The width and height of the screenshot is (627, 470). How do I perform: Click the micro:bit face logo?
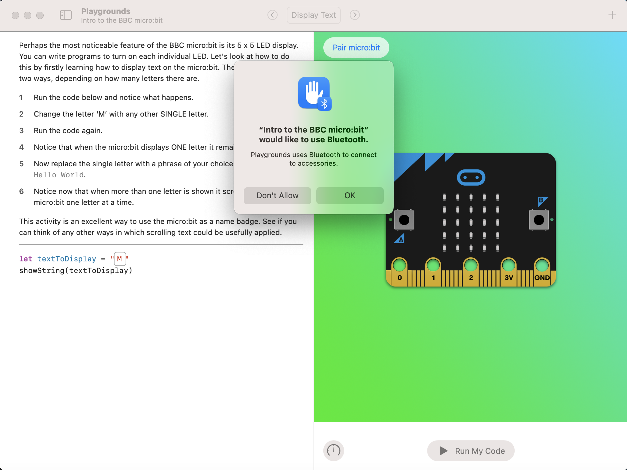[x=471, y=177]
